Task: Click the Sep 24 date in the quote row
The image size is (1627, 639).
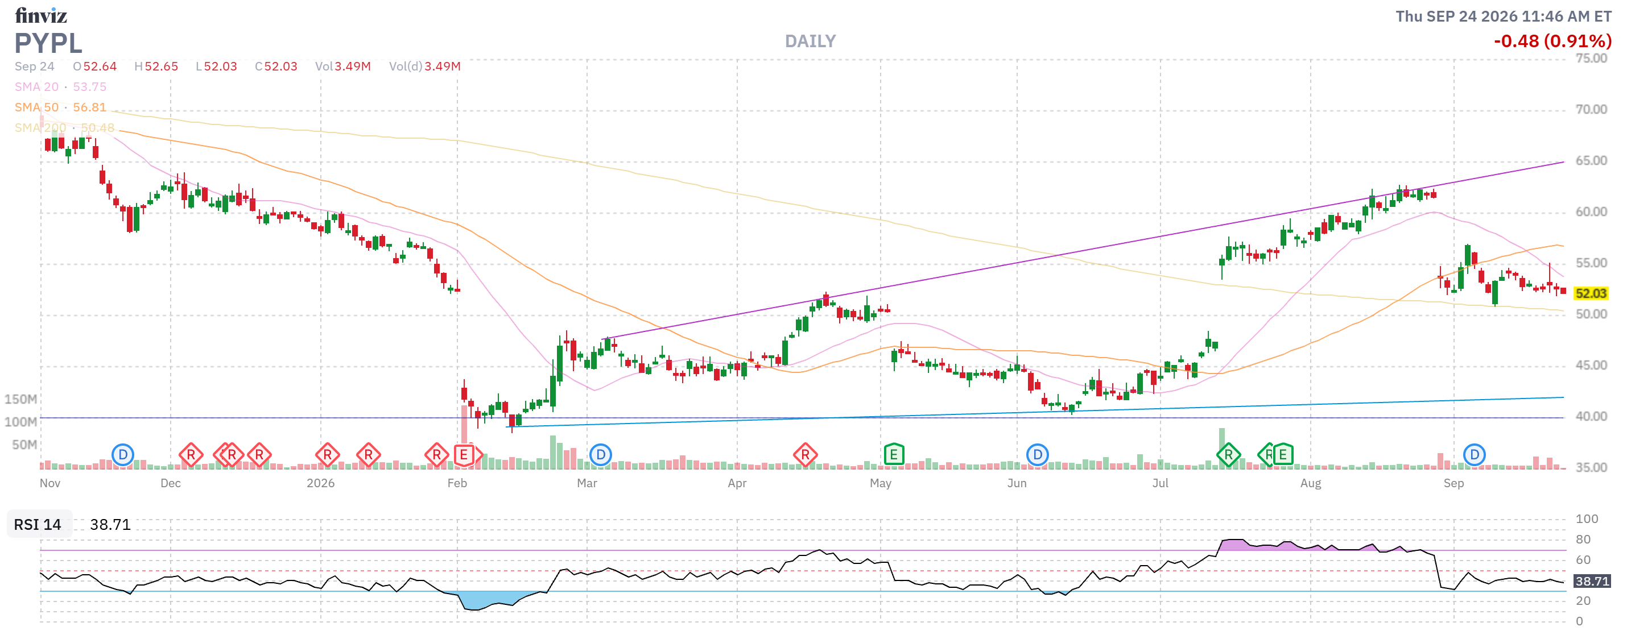Action: tap(35, 67)
